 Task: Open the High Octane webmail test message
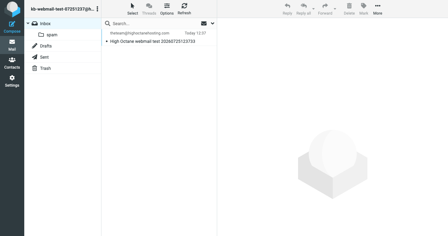(153, 41)
